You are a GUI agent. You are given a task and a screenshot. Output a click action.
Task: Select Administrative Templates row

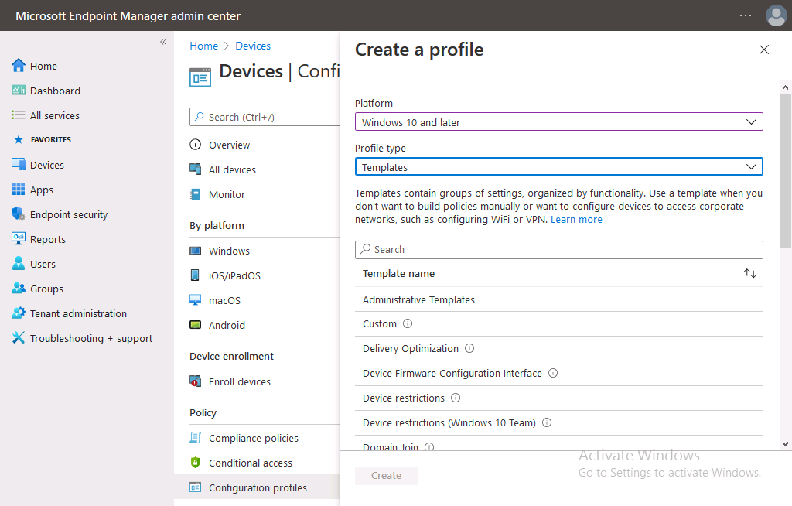pyautogui.click(x=558, y=299)
